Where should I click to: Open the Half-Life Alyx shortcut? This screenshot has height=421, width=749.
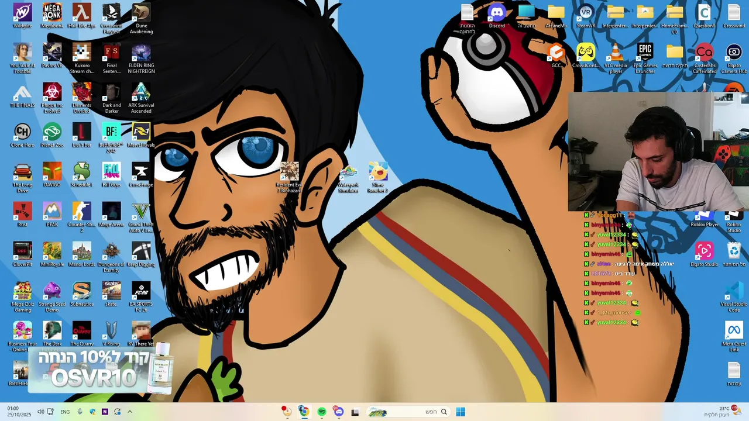click(81, 16)
